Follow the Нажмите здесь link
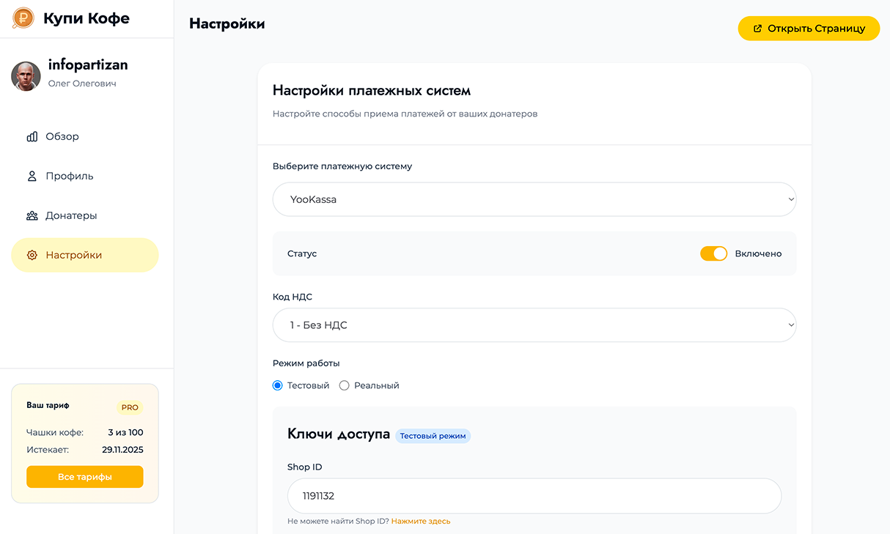This screenshot has height=534, width=890. coord(421,522)
